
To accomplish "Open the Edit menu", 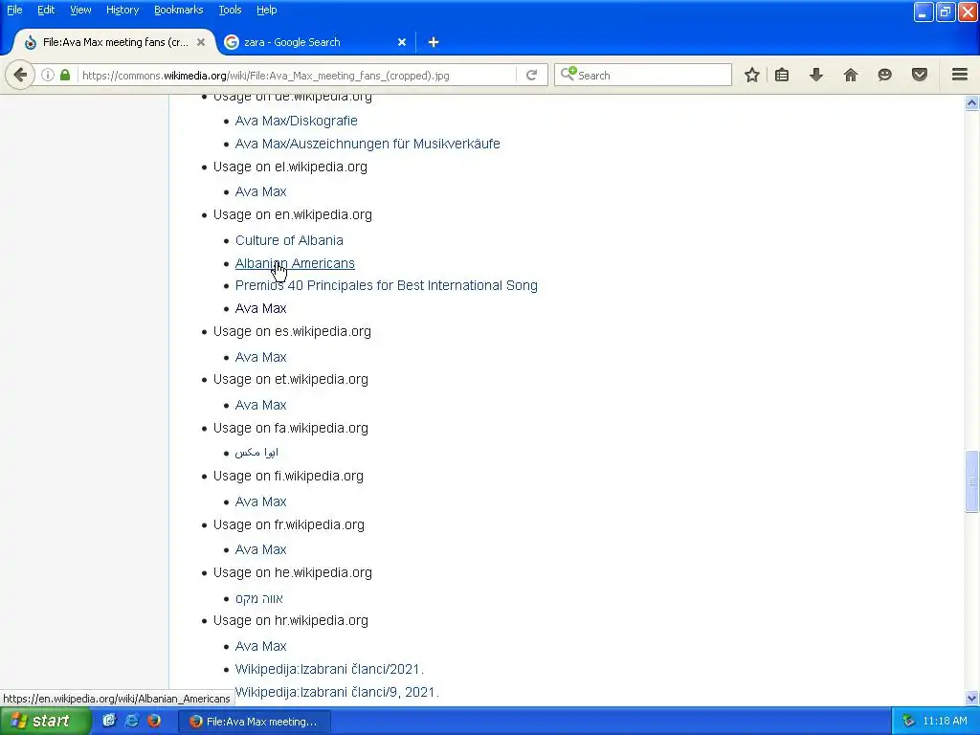I will pos(46,10).
